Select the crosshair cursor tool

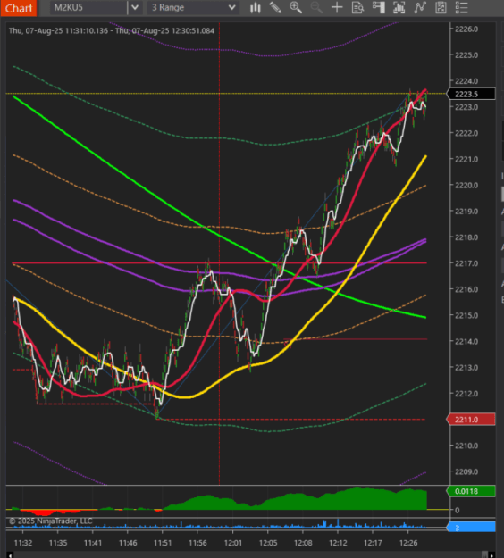point(337,7)
